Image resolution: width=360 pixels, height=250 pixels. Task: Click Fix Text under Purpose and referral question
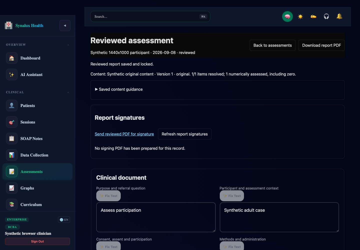click(108, 196)
